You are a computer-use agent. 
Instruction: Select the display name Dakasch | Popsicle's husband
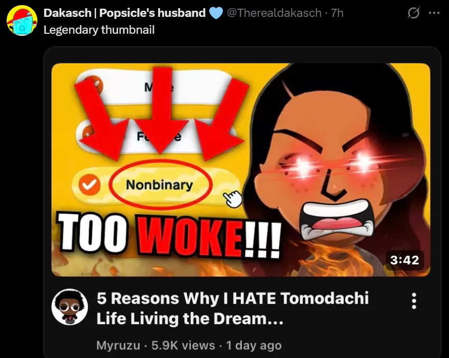[x=125, y=13]
